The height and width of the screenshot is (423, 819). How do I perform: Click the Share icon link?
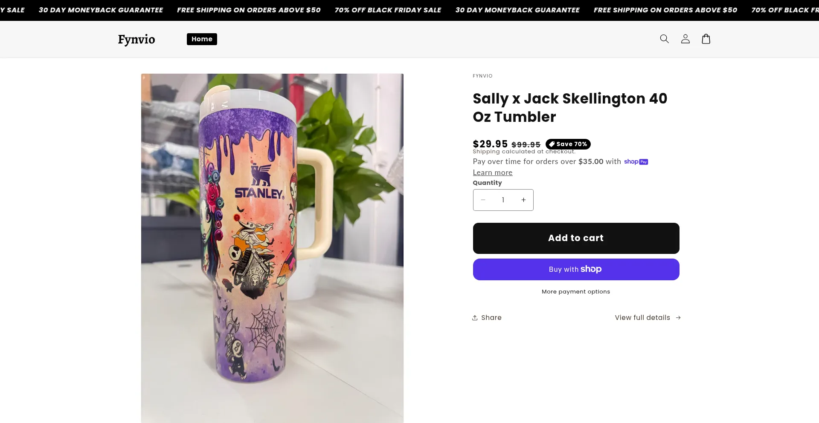(x=487, y=318)
